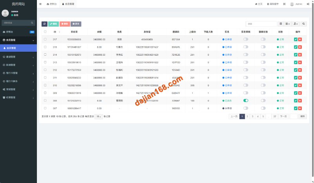Viewport: 314px width, 183px height.
Task: Open the columns grid dropdown
Action: tap(288, 24)
